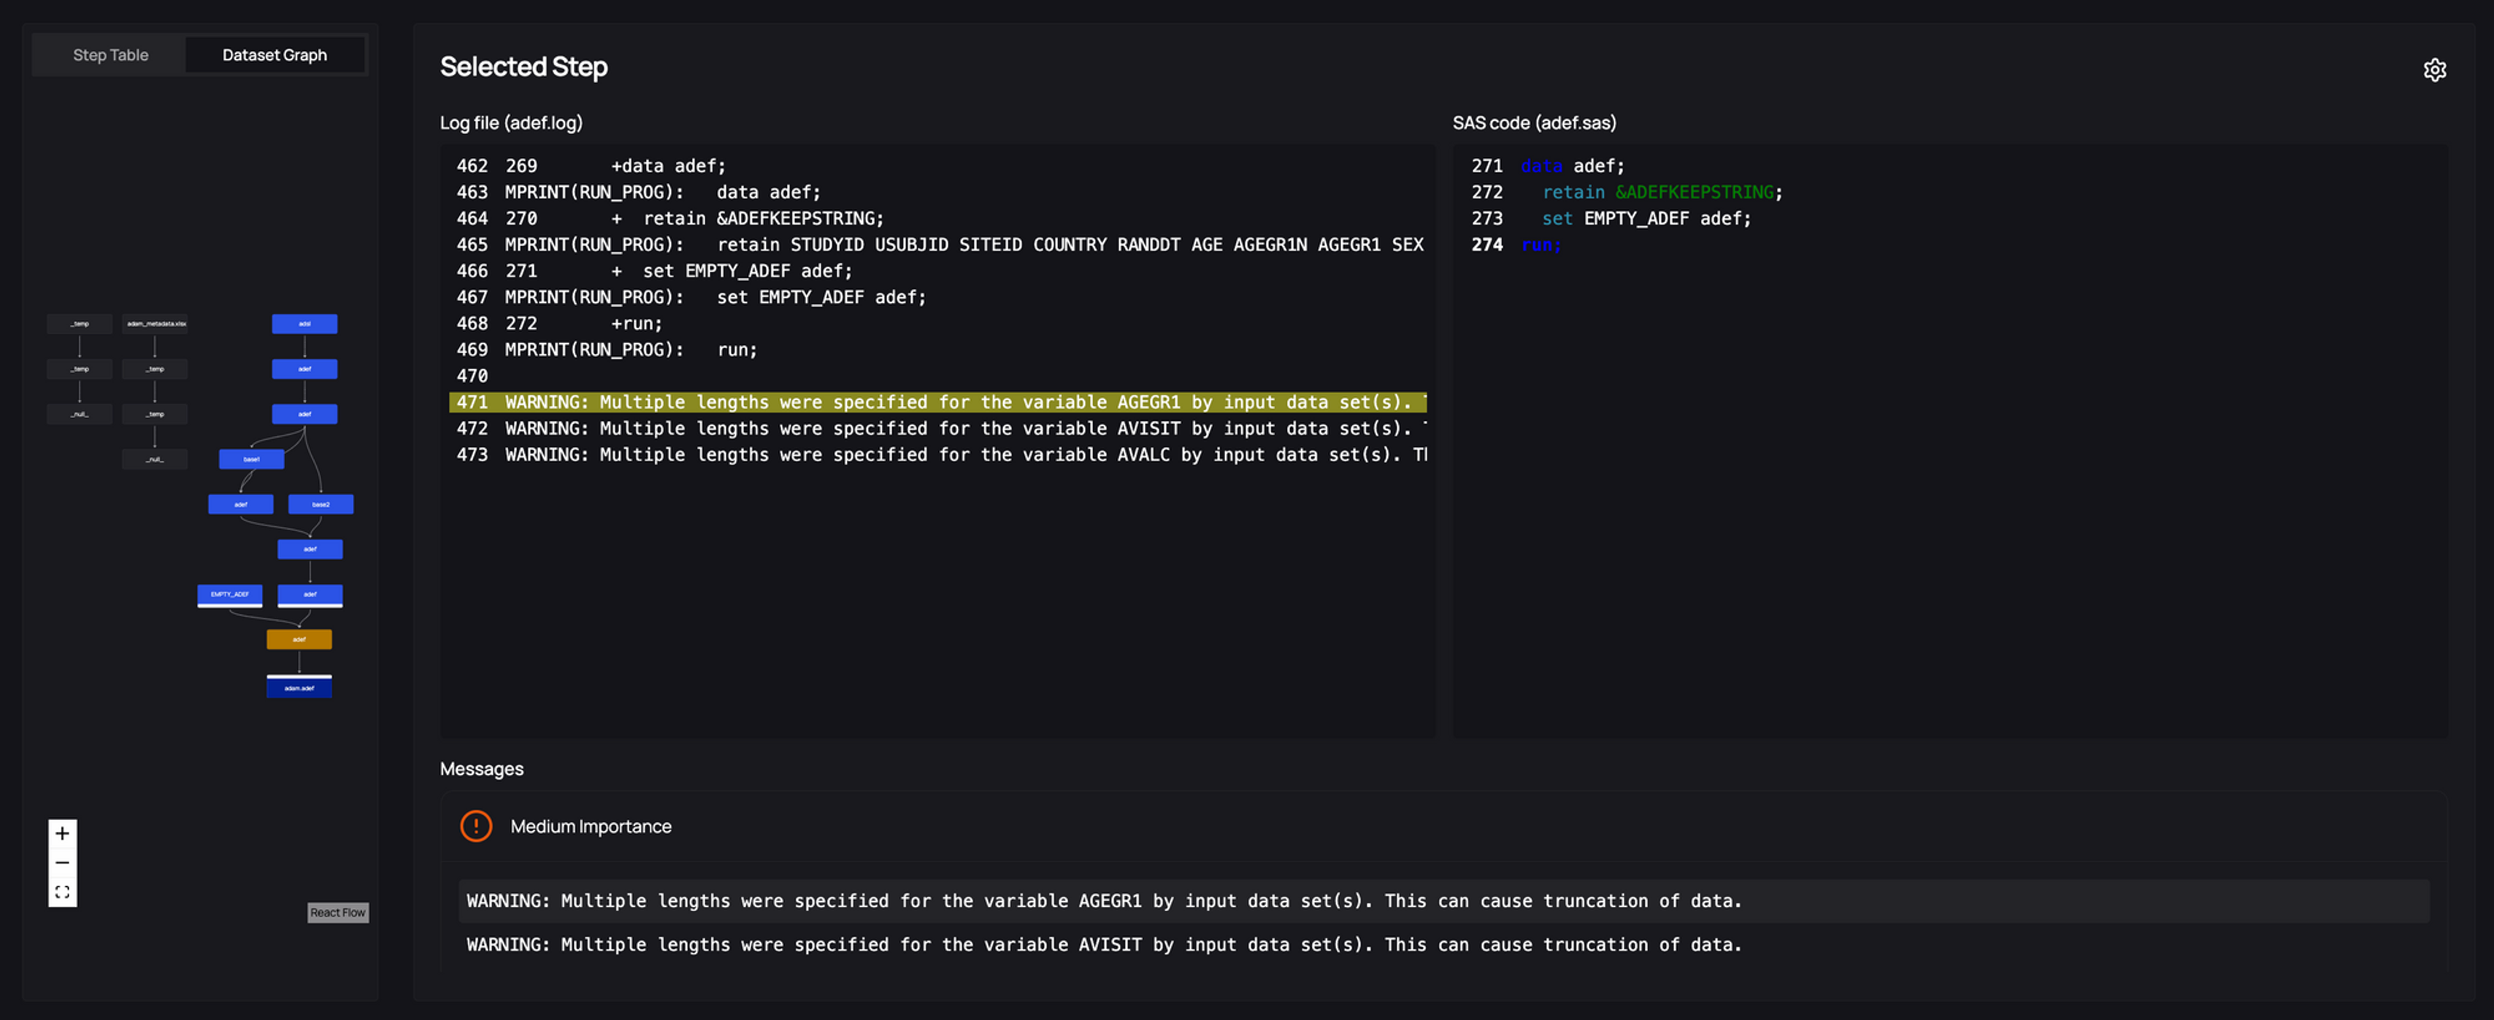The width and height of the screenshot is (2494, 1020).
Task: Click the React Flow attribution link
Action: click(x=337, y=911)
